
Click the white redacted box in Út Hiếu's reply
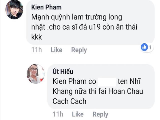(x=106, y=82)
